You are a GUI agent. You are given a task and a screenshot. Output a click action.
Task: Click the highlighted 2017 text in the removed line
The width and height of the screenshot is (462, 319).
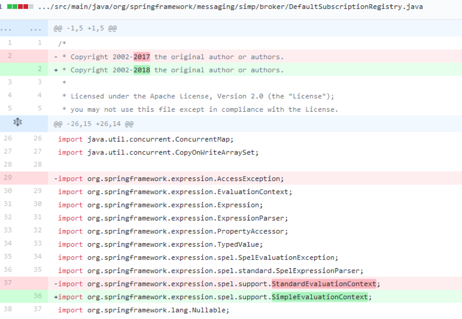[141, 56]
